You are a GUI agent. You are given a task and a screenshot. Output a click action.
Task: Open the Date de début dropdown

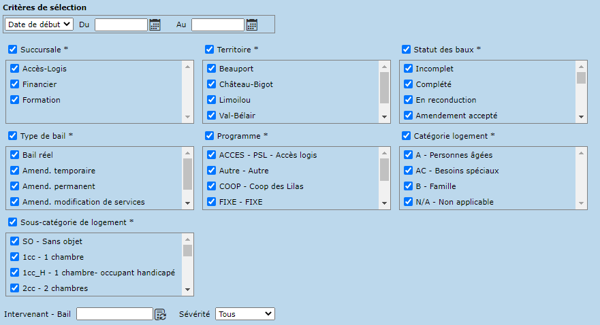point(39,24)
